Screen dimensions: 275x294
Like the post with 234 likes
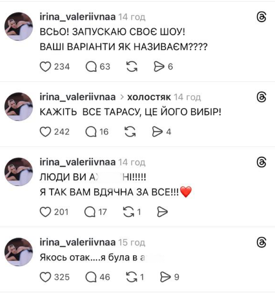click(45, 67)
